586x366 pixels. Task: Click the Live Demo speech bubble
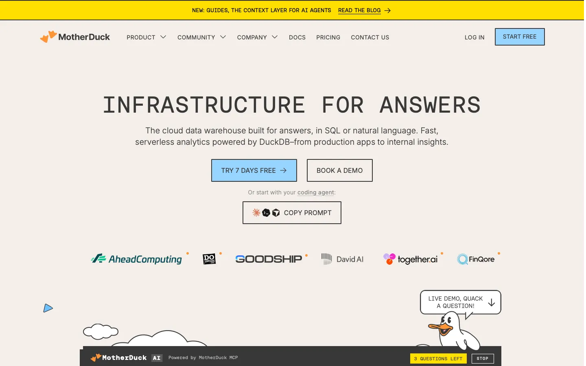(x=460, y=302)
